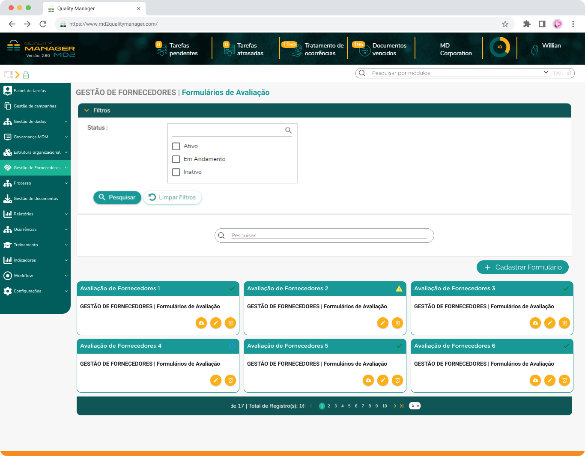Click edit pencil icon on Avaliação de Fornecedores 1
The image size is (585, 456).
[x=216, y=323]
